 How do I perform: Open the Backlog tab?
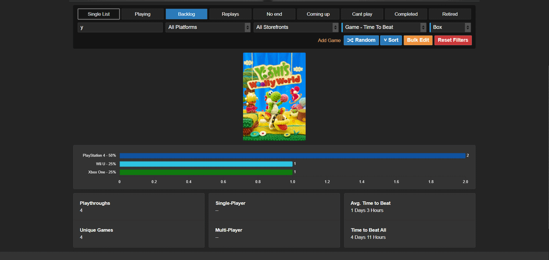186,14
